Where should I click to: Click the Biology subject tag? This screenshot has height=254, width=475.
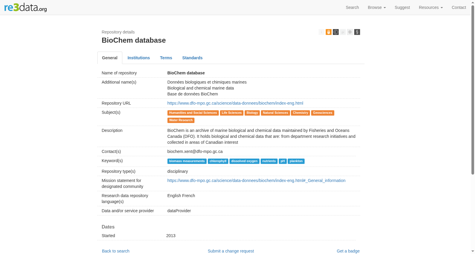(252, 113)
